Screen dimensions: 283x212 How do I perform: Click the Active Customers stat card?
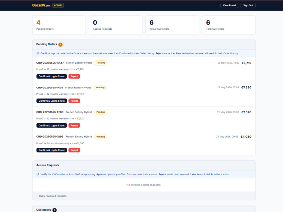[172, 25]
